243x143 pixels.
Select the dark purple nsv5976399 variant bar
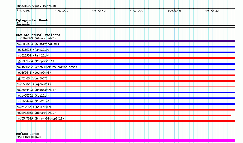point(126,41)
